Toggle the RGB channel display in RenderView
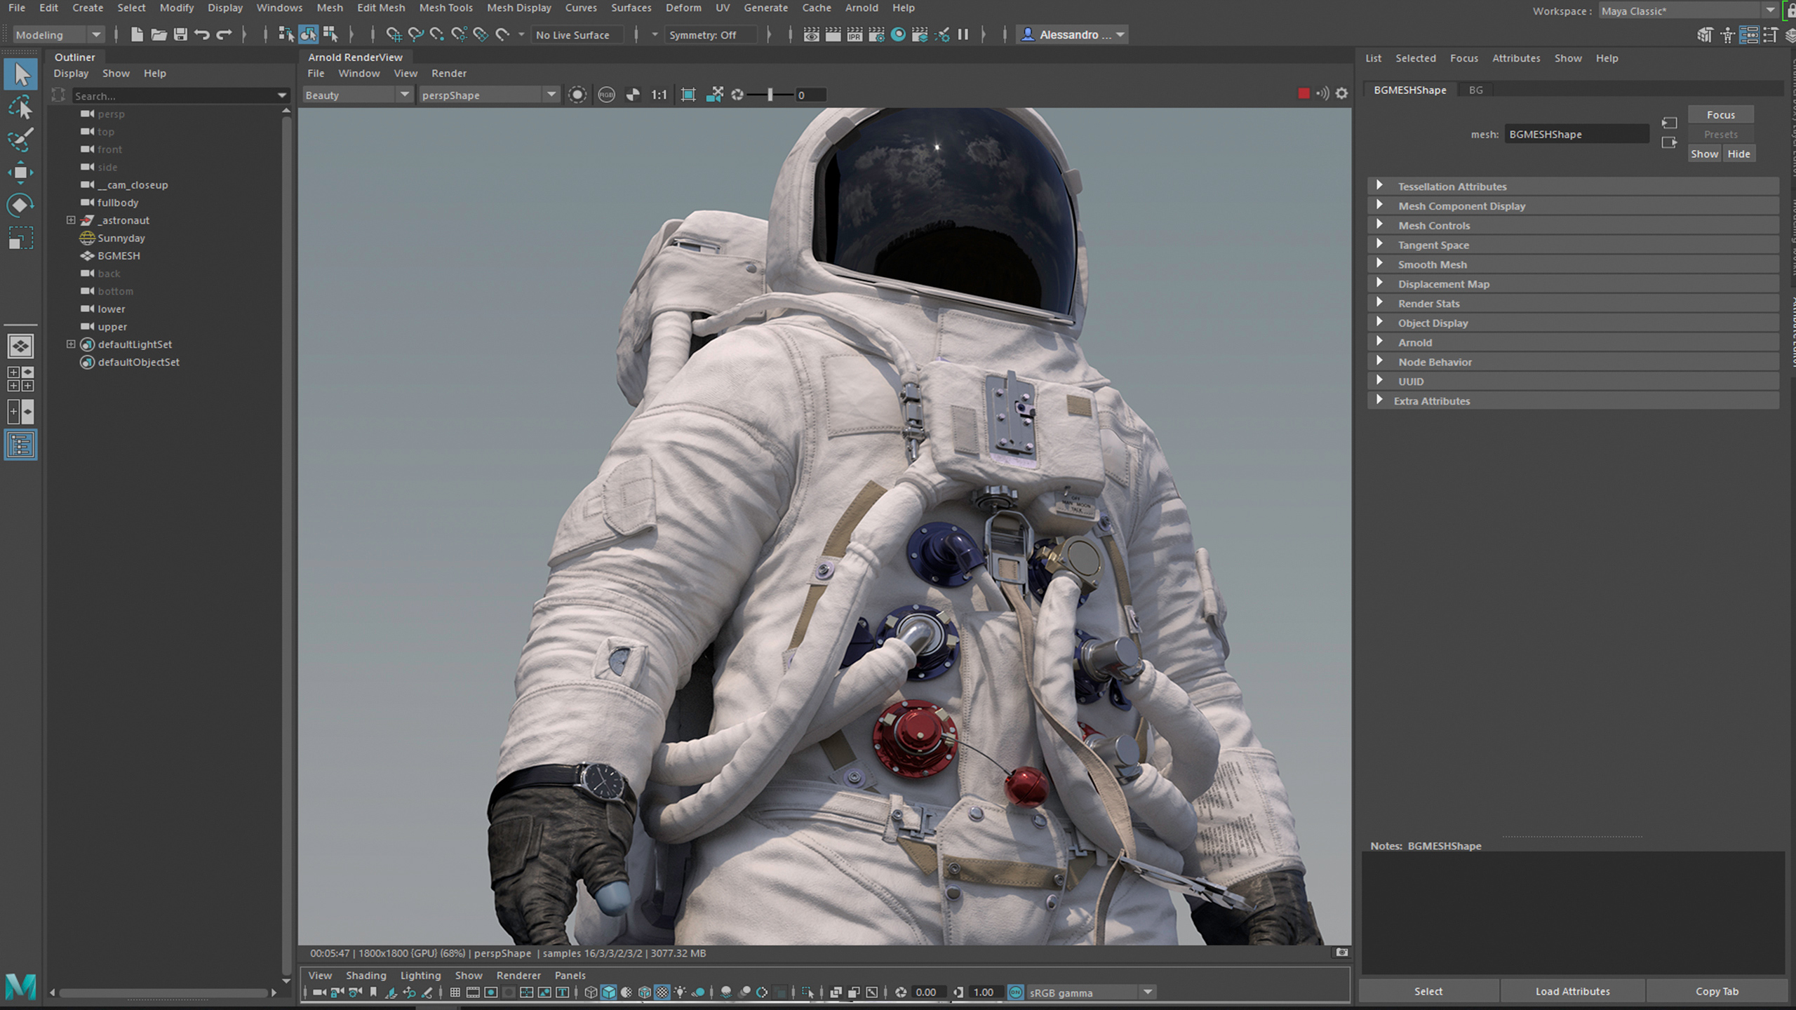 (605, 95)
